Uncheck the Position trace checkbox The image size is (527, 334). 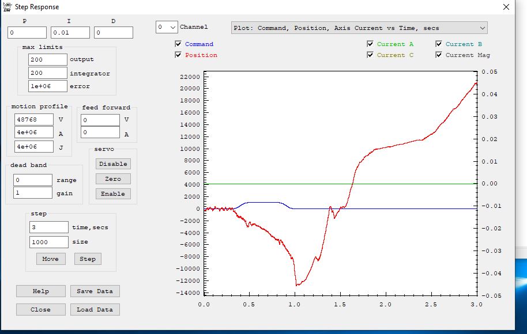point(178,55)
